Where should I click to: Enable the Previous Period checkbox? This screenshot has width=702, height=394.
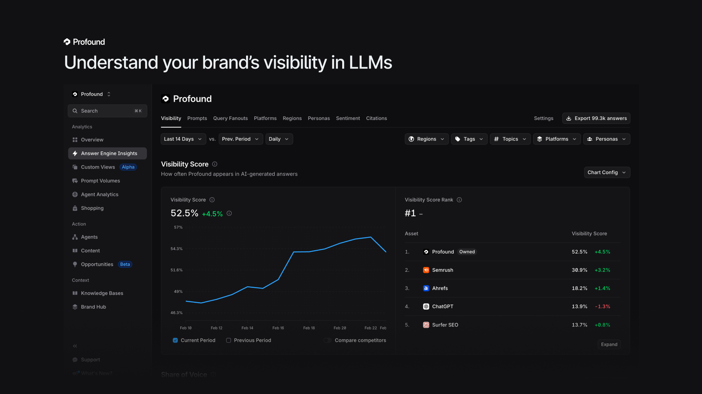click(x=229, y=340)
